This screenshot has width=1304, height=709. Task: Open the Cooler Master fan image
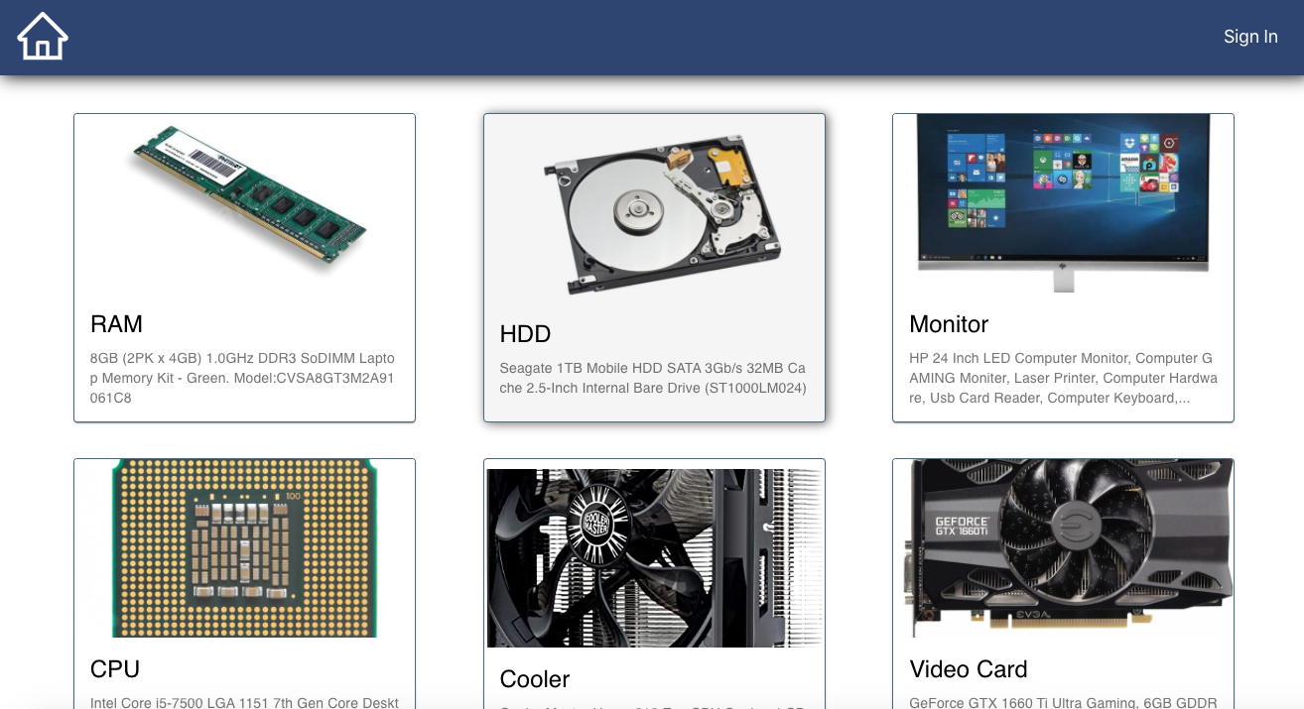[654, 558]
